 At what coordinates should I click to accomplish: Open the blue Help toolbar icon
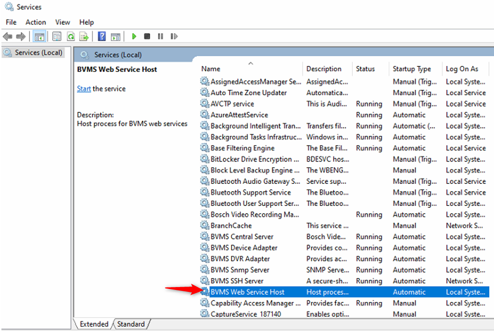pyautogui.click(x=102, y=37)
